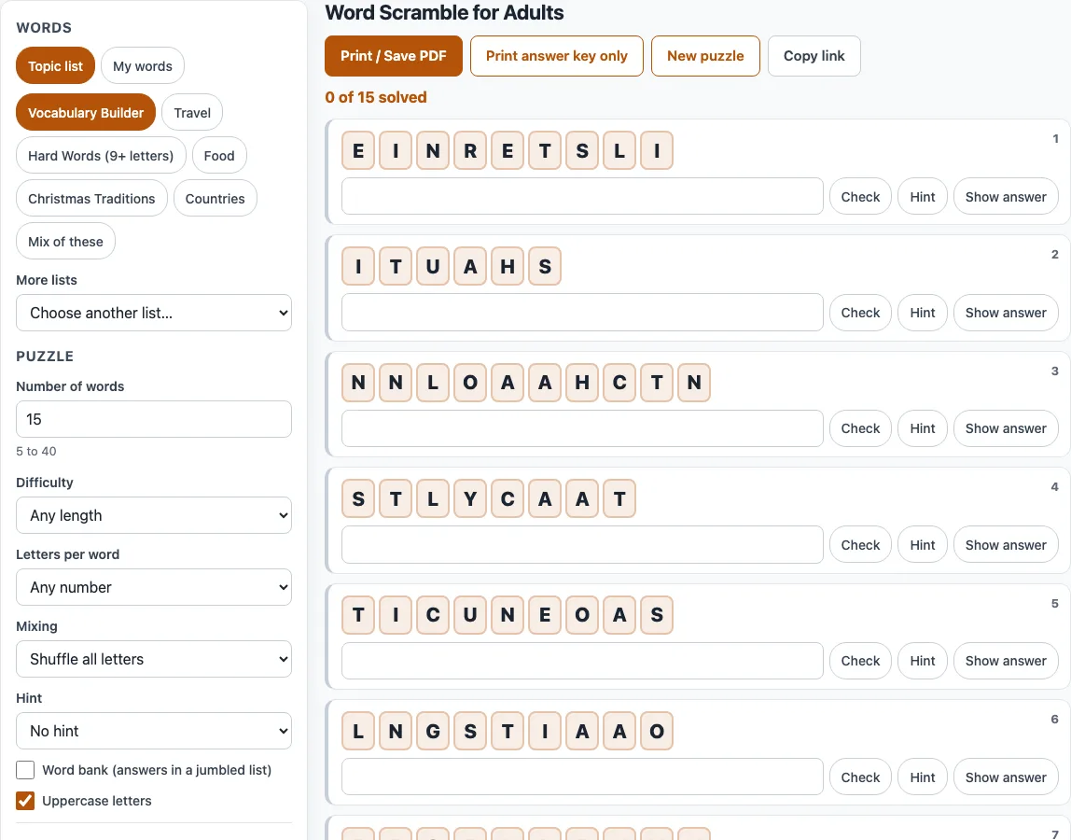This screenshot has width=1071, height=840.
Task: Check the answer for NNLOAAHCTN
Action: pyautogui.click(x=860, y=428)
